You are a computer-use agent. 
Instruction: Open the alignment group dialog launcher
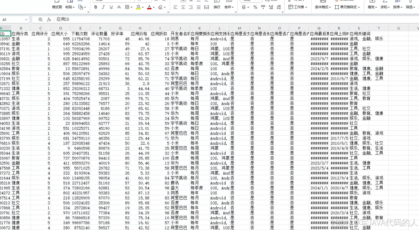click(x=236, y=12)
